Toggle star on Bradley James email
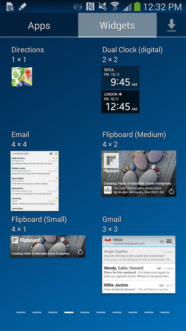The width and height of the screenshot is (186, 331). click(x=56, y=168)
